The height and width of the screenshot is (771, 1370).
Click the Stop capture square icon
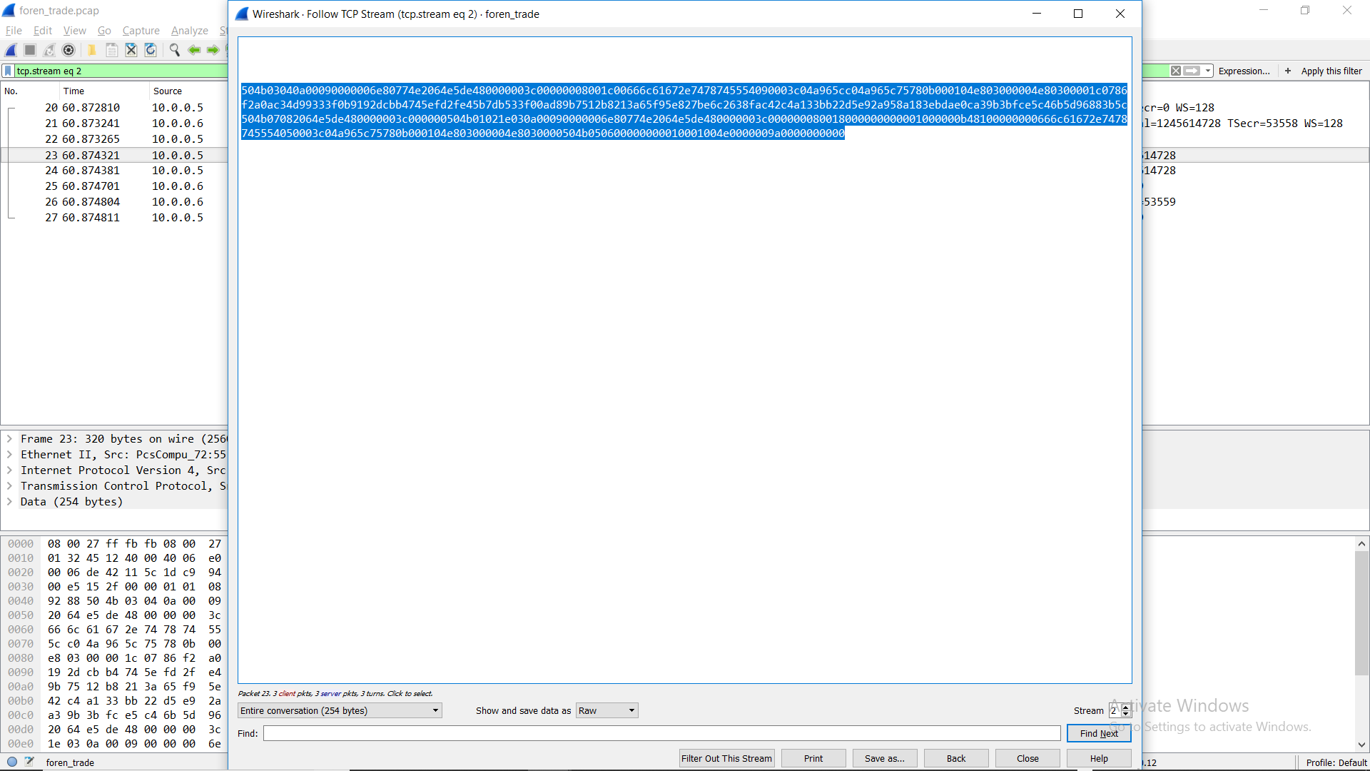(x=30, y=50)
